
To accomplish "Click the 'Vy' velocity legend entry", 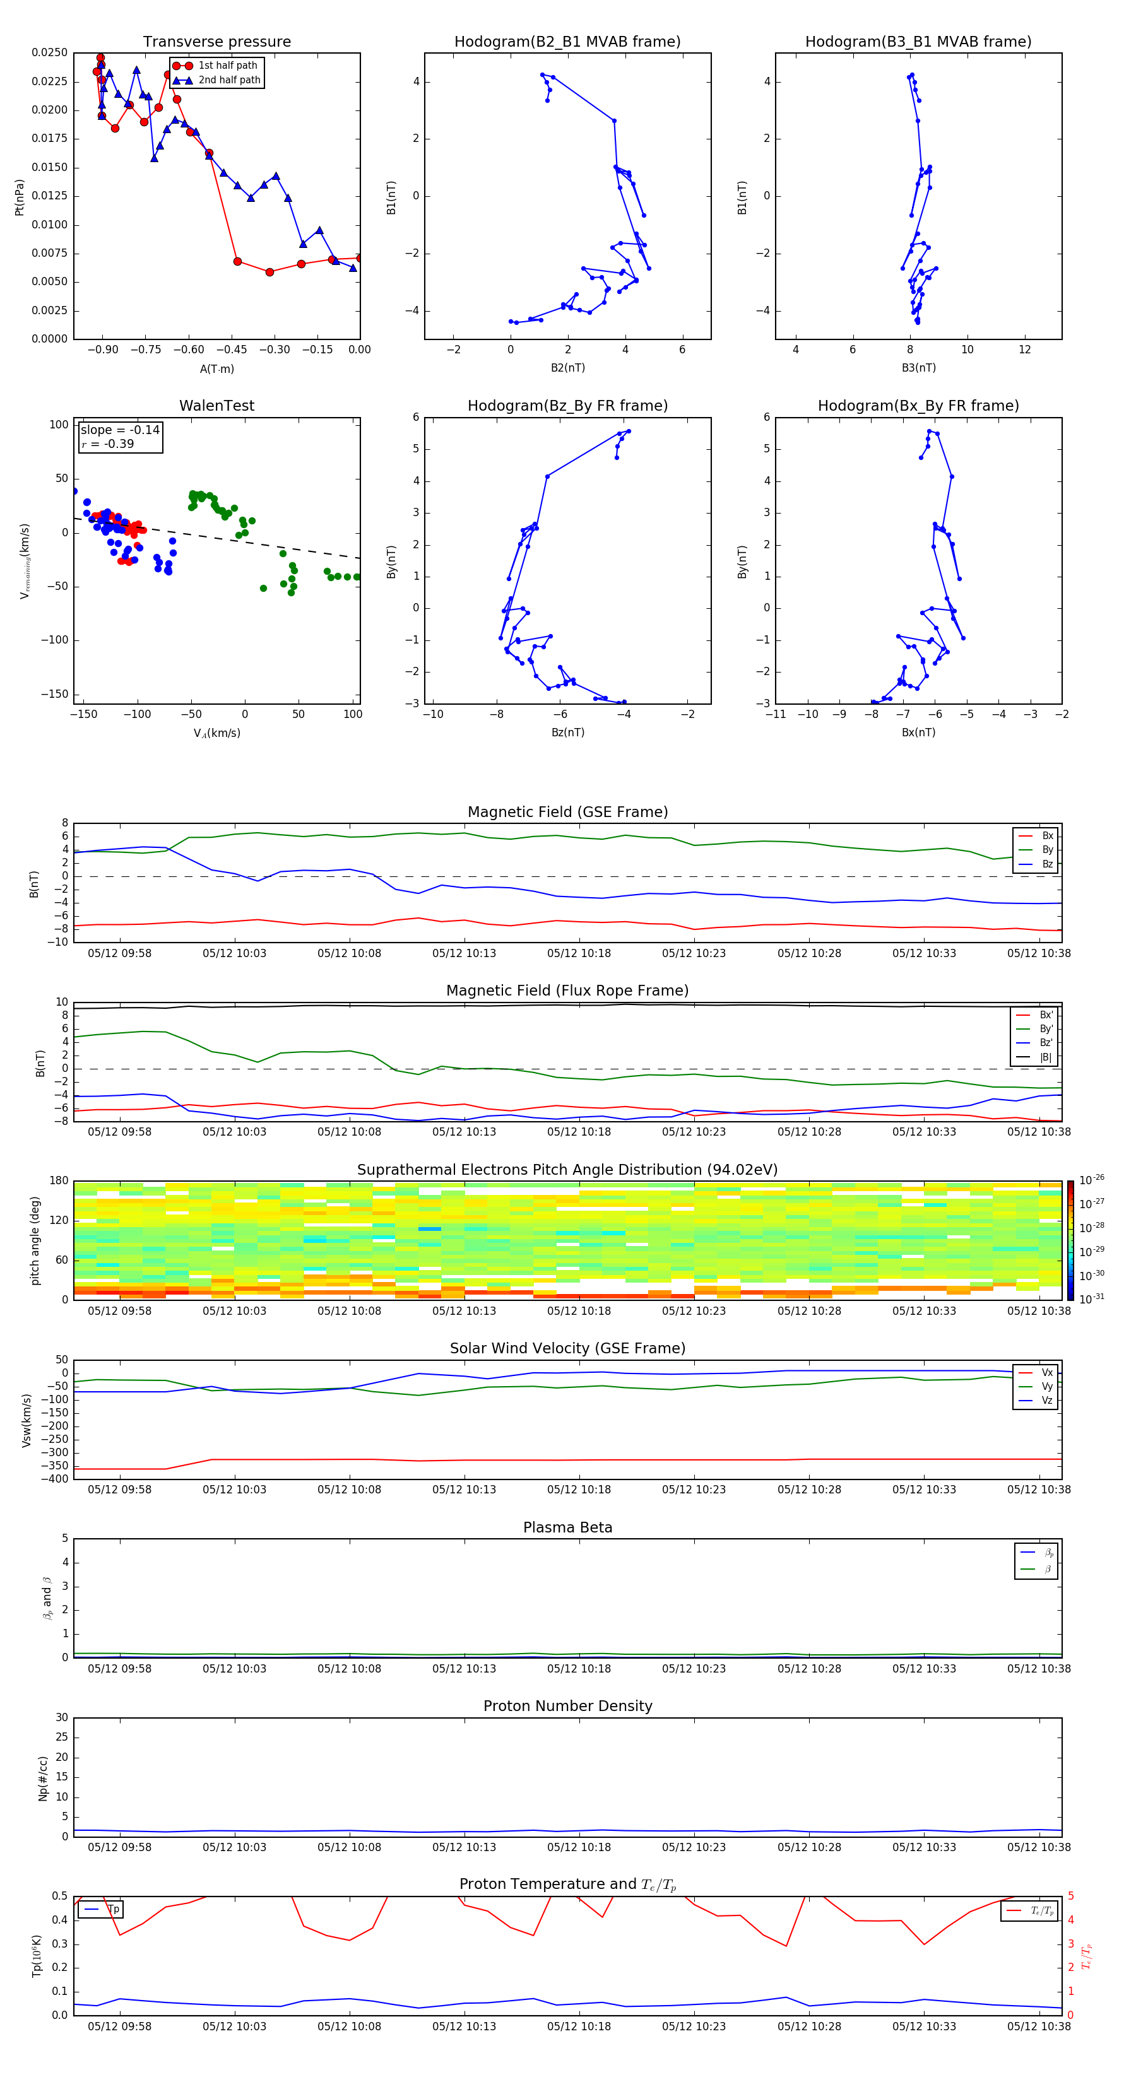I will [x=1036, y=1386].
